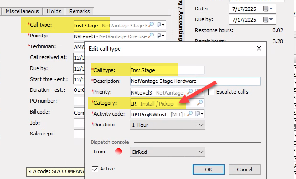Click the Repair hours value 3.28
This screenshot has height=179, width=296.
pyautogui.click(x=277, y=41)
